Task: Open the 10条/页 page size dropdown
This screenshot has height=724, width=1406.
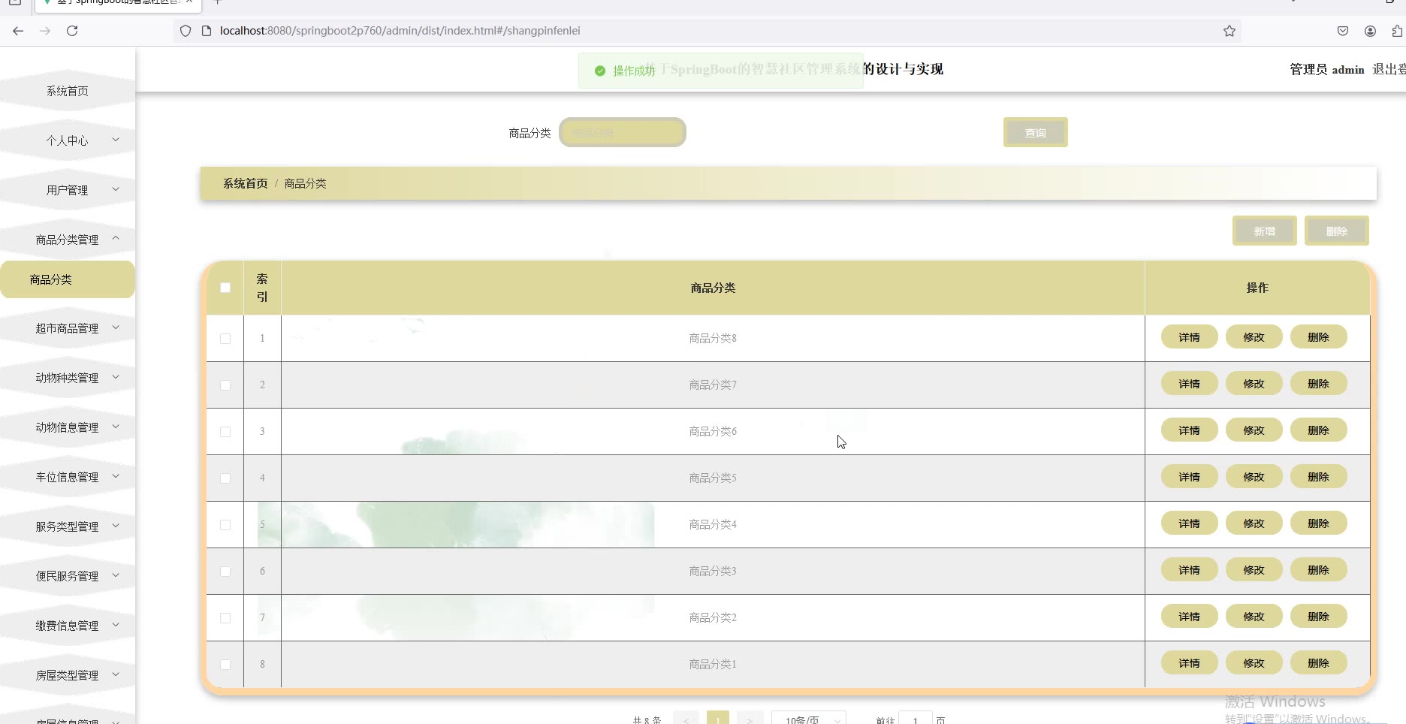Action: (x=809, y=719)
